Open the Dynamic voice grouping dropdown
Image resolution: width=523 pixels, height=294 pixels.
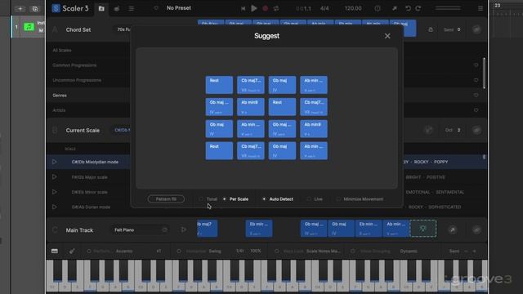[409, 251]
